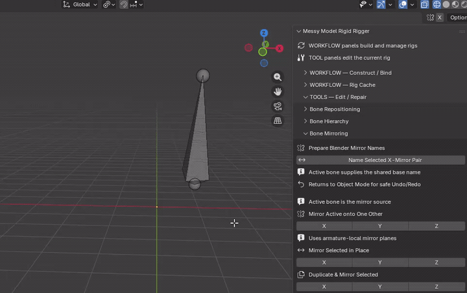Click Z under Duplicate & Mirror Selected
The height and width of the screenshot is (293, 467).
click(437, 287)
